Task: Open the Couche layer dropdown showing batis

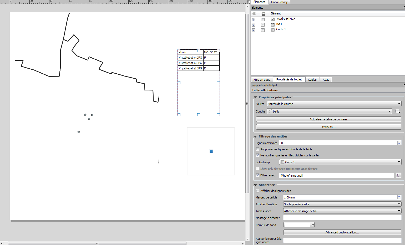Action: point(329,111)
